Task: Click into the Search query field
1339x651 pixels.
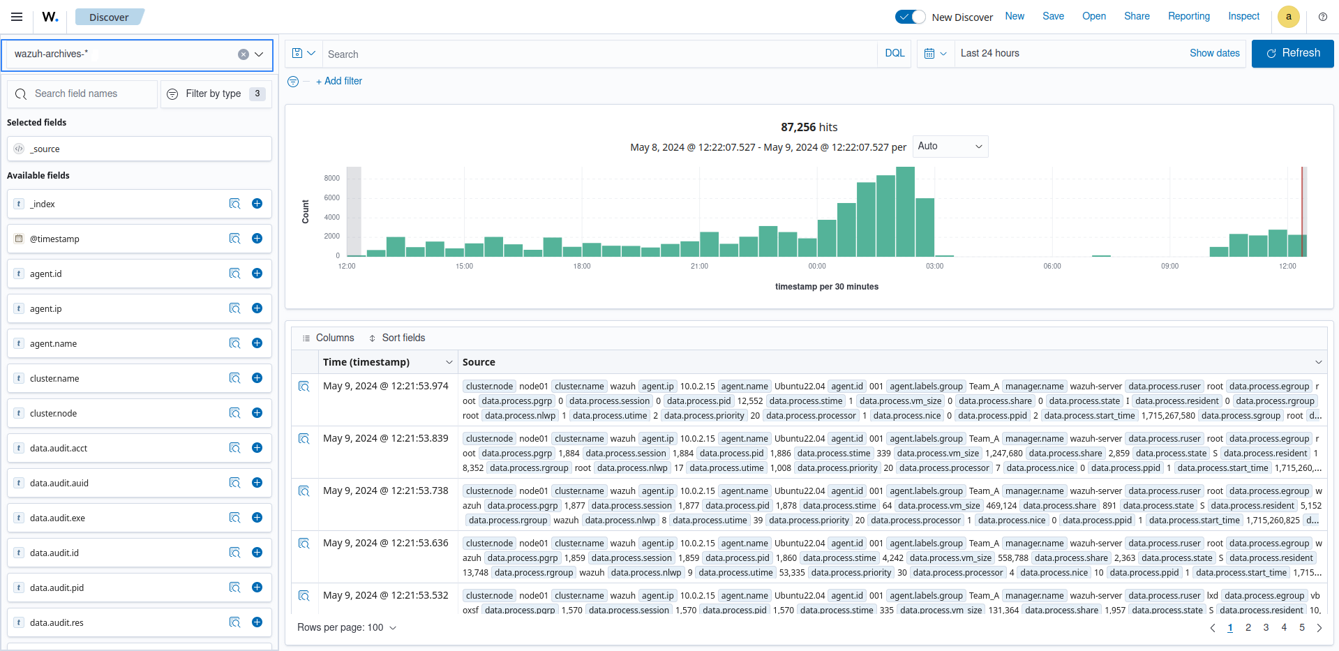Action: point(600,54)
